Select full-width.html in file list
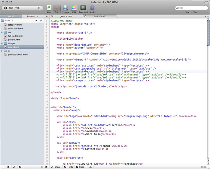The width and height of the screenshot is (210, 169). (15, 36)
